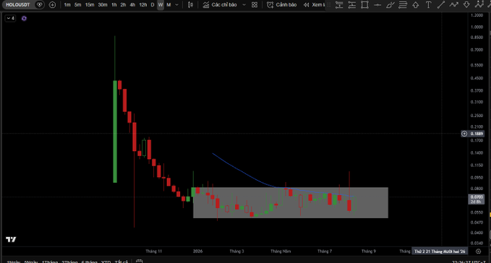Select the zigzag Path tool
This screenshot has height=263, width=491.
pos(453,4)
